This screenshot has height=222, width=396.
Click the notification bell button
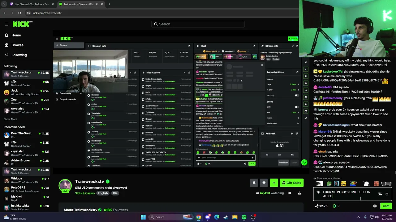(x=254, y=183)
